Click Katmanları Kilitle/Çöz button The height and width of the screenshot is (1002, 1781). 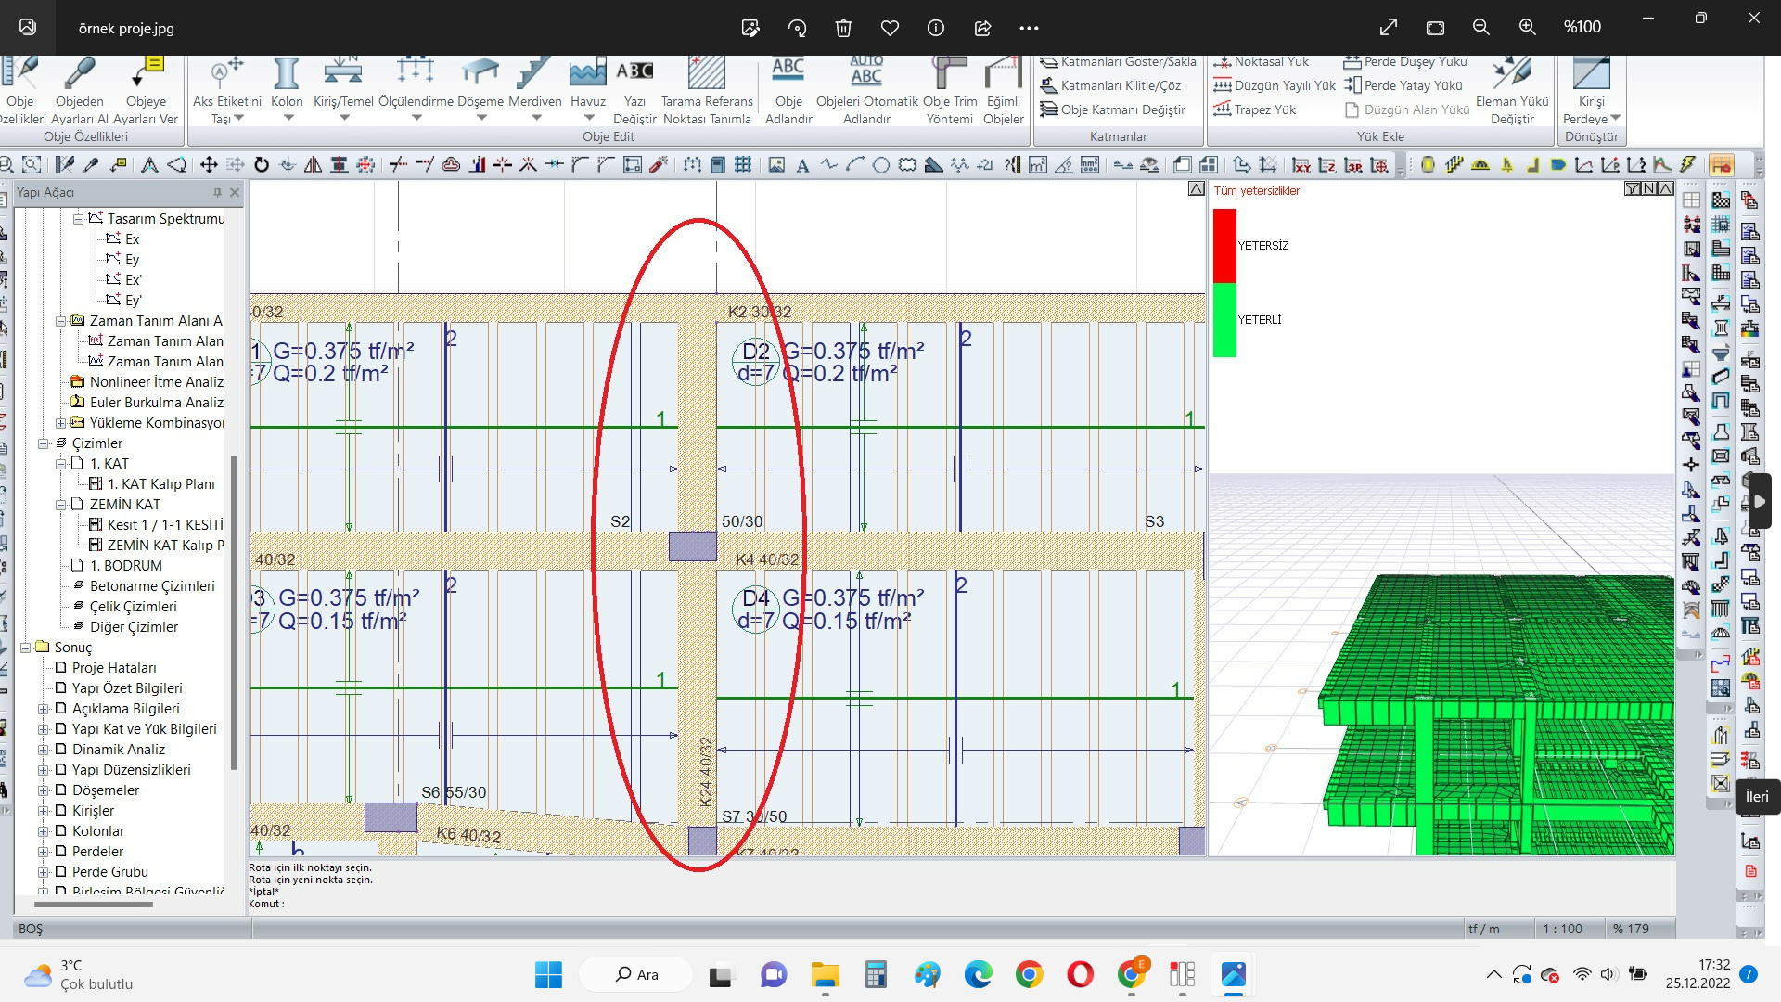coord(1111,85)
